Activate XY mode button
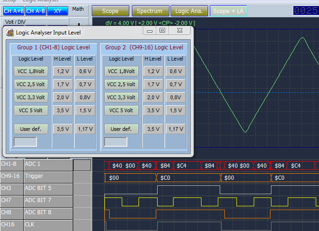 click(x=57, y=11)
